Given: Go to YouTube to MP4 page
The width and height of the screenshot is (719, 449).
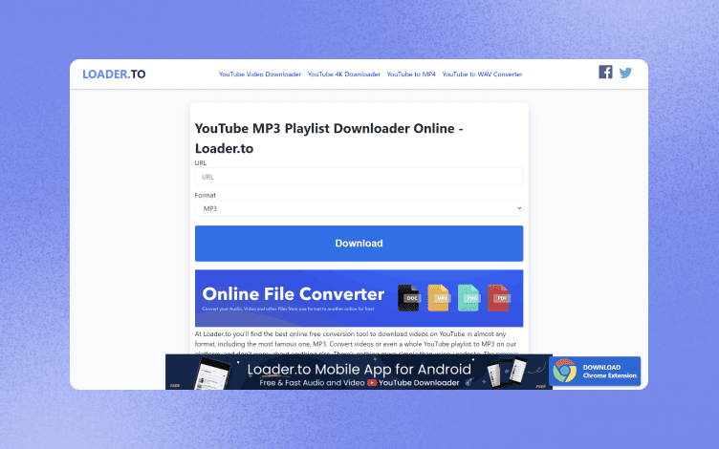Looking at the screenshot, I should click(x=411, y=75).
